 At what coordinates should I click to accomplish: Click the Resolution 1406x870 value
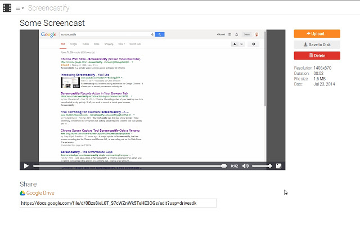(322, 68)
